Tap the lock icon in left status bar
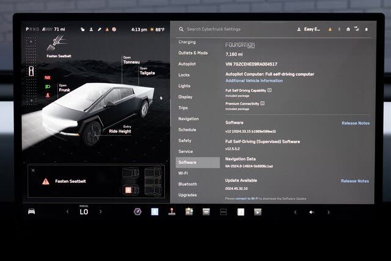 (82, 29)
